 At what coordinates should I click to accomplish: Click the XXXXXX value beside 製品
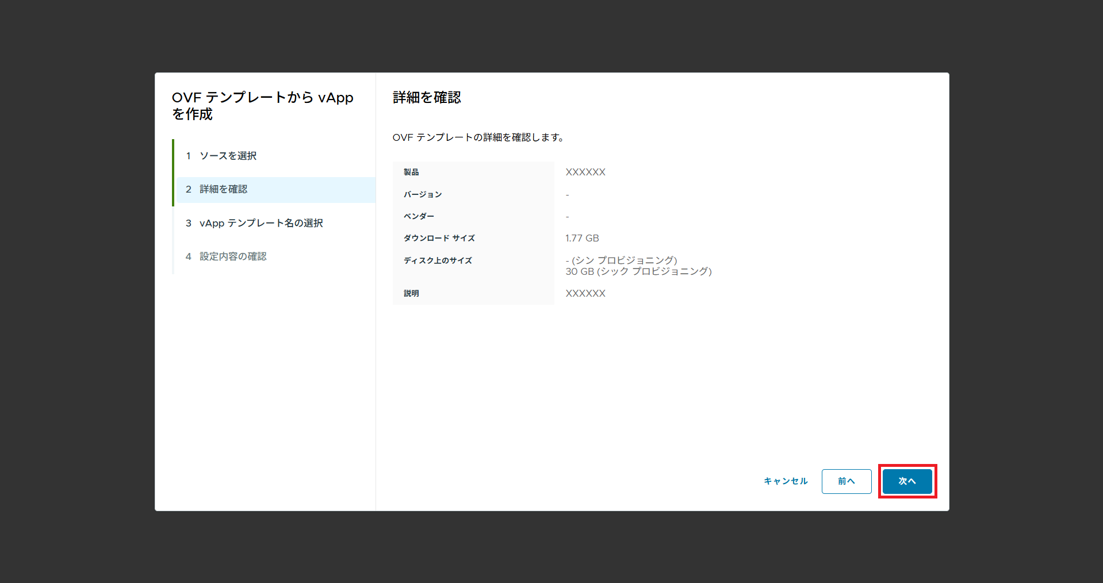tap(585, 172)
